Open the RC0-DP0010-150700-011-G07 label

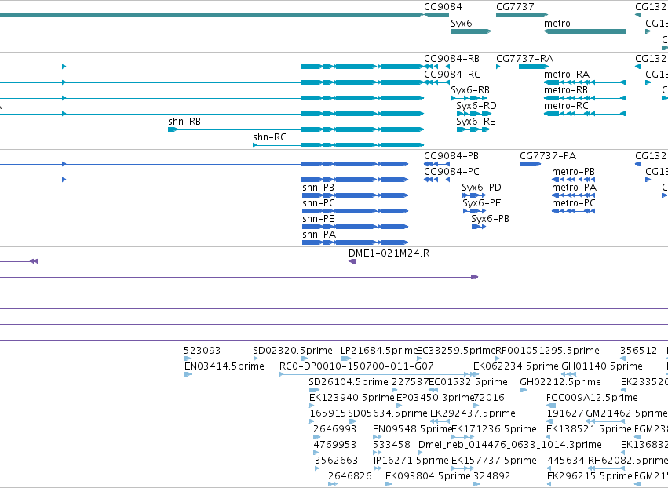(356, 366)
